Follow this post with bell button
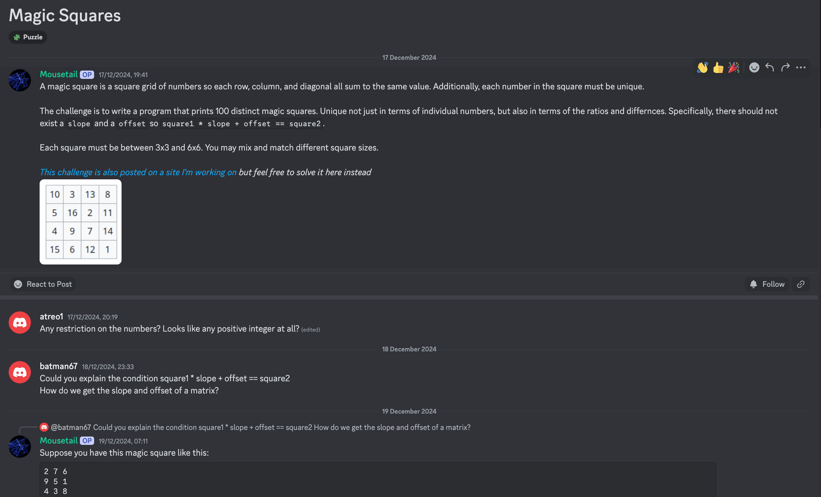The height and width of the screenshot is (497, 821). coord(767,284)
